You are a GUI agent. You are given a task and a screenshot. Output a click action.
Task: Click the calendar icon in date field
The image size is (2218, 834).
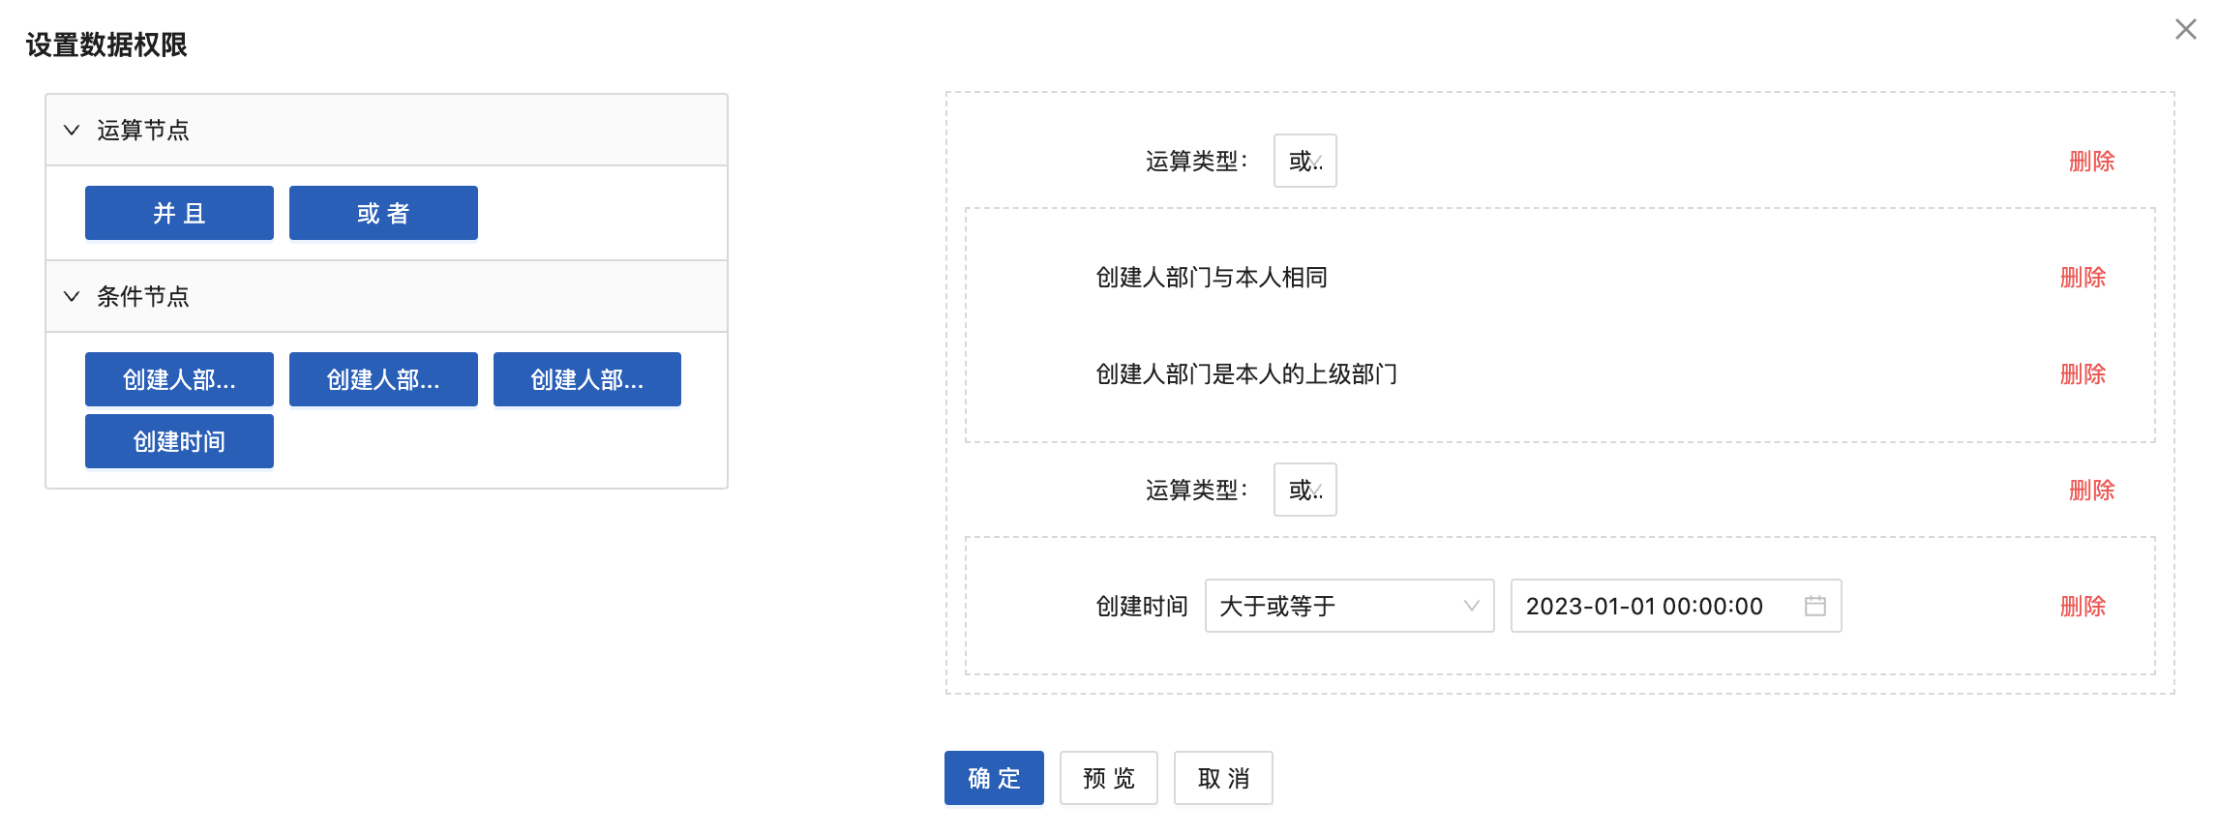pyautogui.click(x=1814, y=606)
